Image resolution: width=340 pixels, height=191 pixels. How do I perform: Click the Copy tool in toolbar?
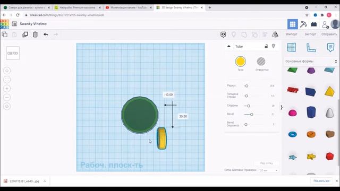pos(5,34)
